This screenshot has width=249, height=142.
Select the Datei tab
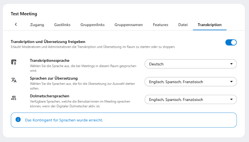(183, 25)
